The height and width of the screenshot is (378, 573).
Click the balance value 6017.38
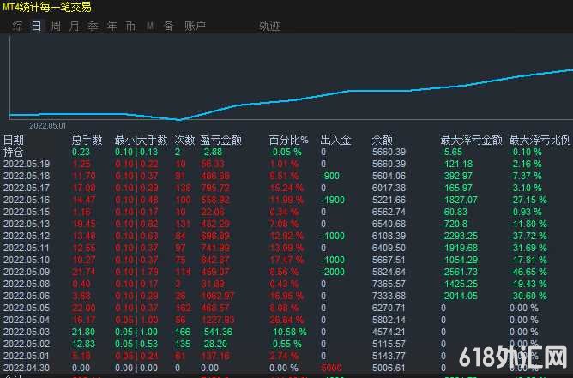(389, 188)
